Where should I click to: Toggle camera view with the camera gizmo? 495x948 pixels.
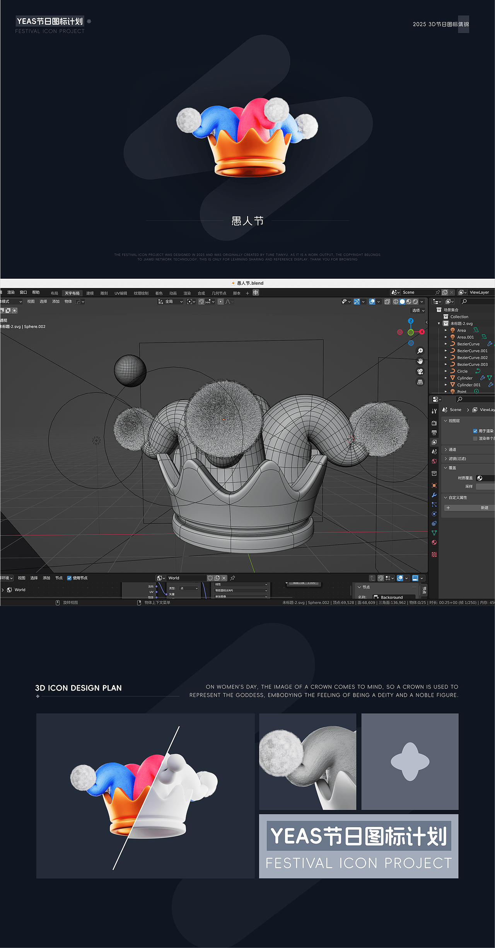click(420, 372)
